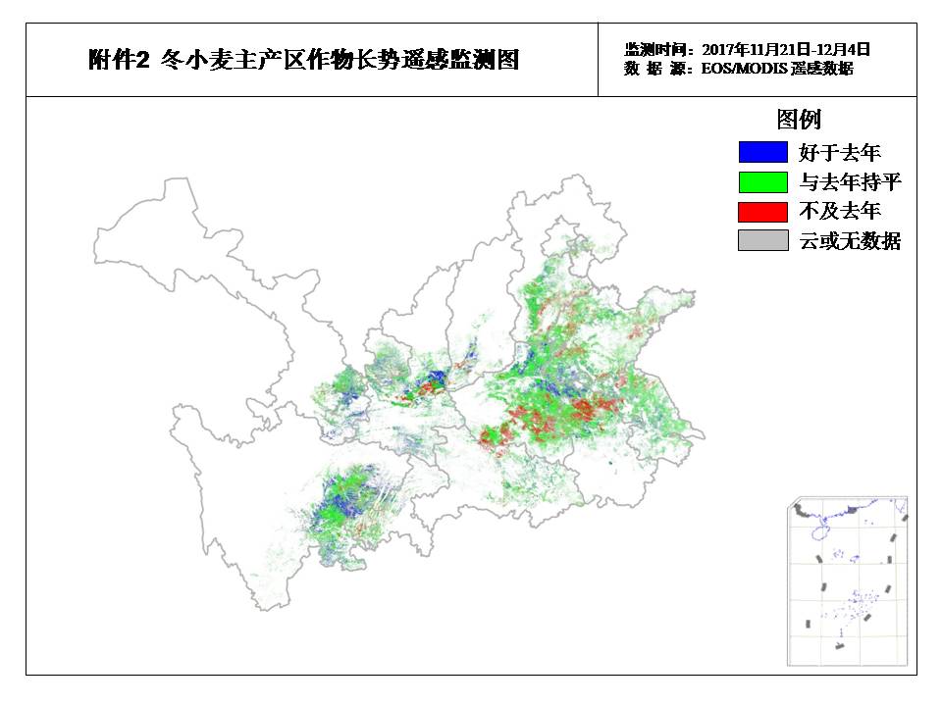Click the South China Sea inset map

(848, 581)
